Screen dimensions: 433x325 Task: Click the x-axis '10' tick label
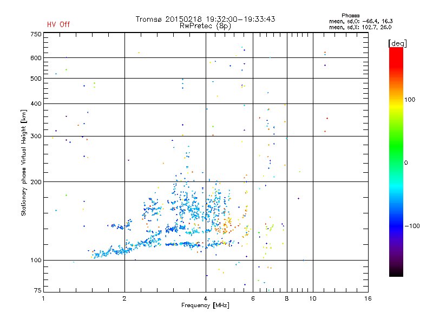point(313,298)
